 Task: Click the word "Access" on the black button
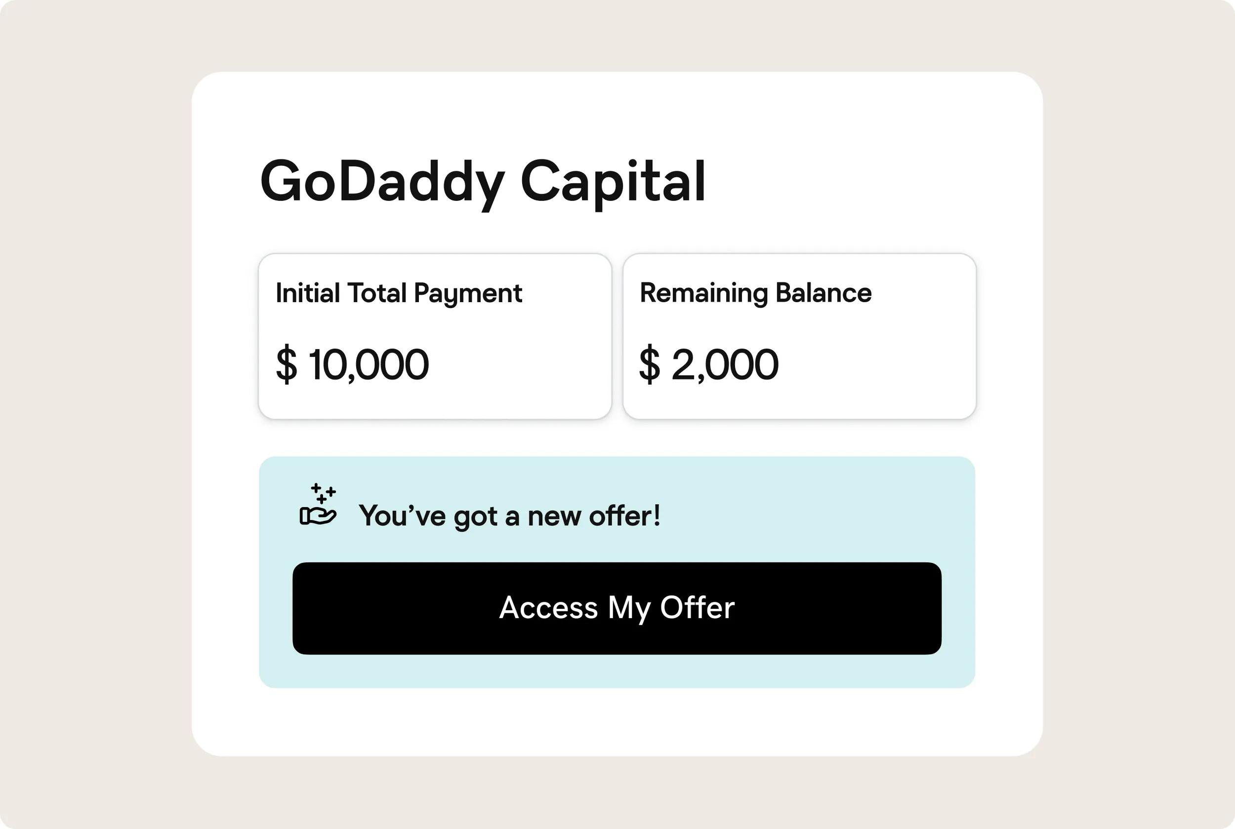point(548,607)
